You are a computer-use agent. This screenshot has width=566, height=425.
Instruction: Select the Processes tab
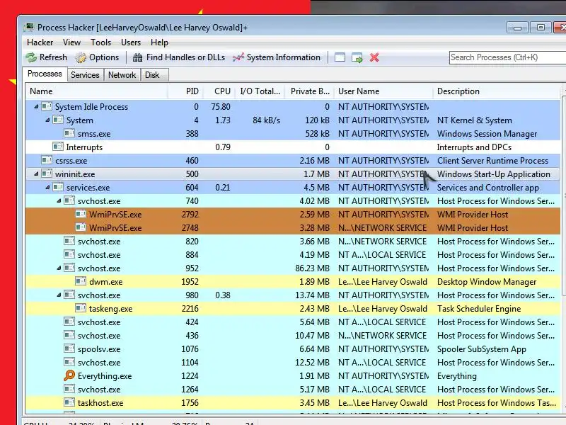tap(45, 74)
